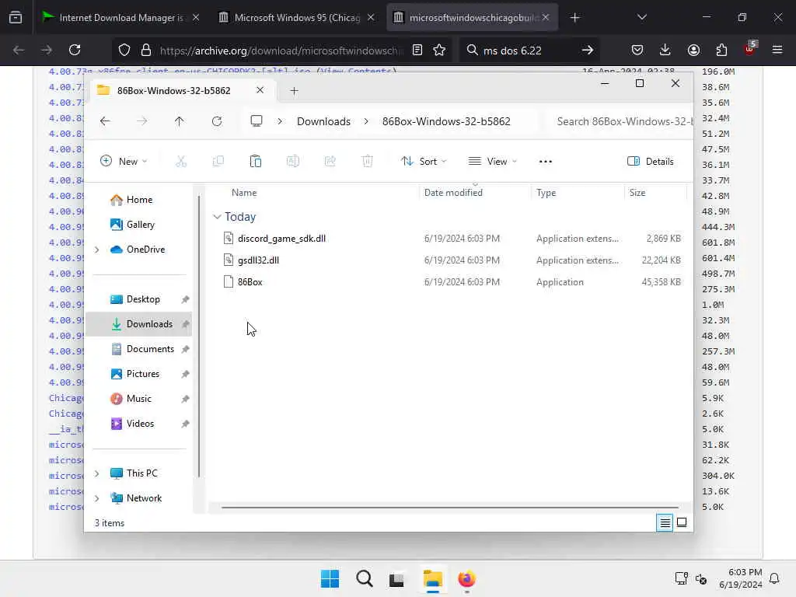Viewport: 796px width, 597px height.
Task: Click the Paste clipboard icon
Action: tap(255, 162)
